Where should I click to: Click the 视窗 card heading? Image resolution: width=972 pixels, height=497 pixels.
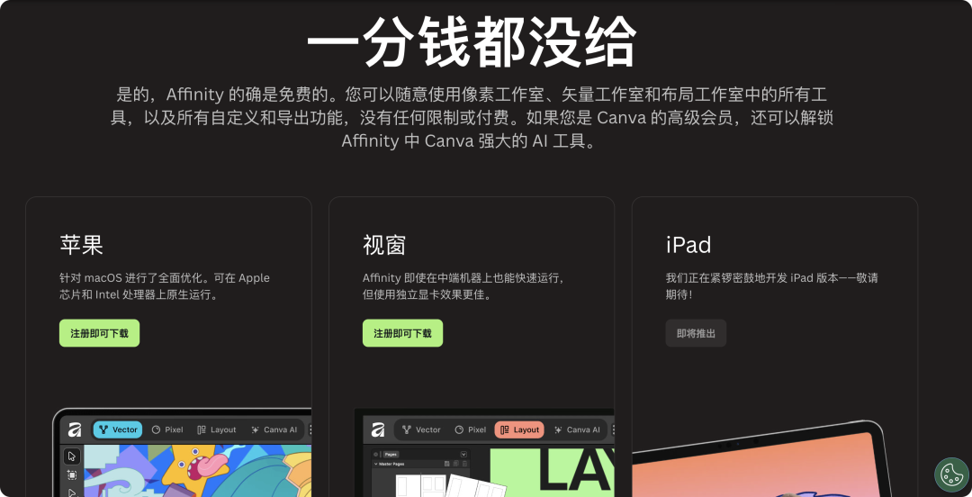[x=384, y=245]
